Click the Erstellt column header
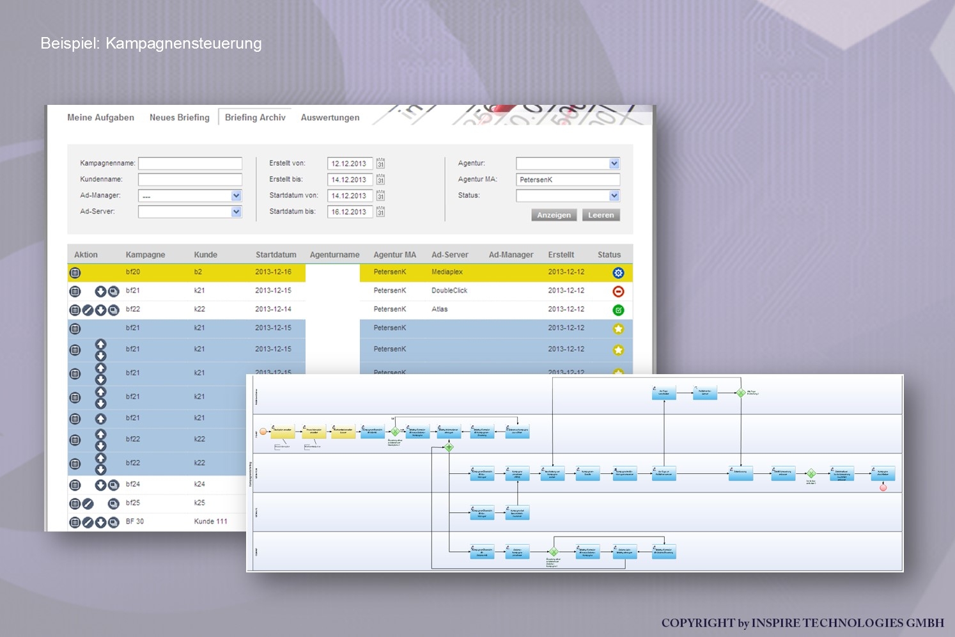The width and height of the screenshot is (955, 637). (561, 255)
